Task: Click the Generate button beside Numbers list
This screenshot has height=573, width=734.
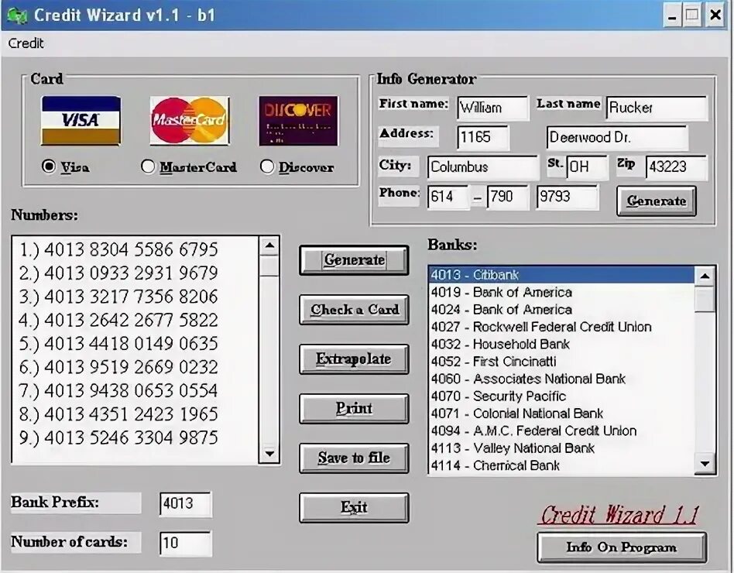Action: [354, 260]
